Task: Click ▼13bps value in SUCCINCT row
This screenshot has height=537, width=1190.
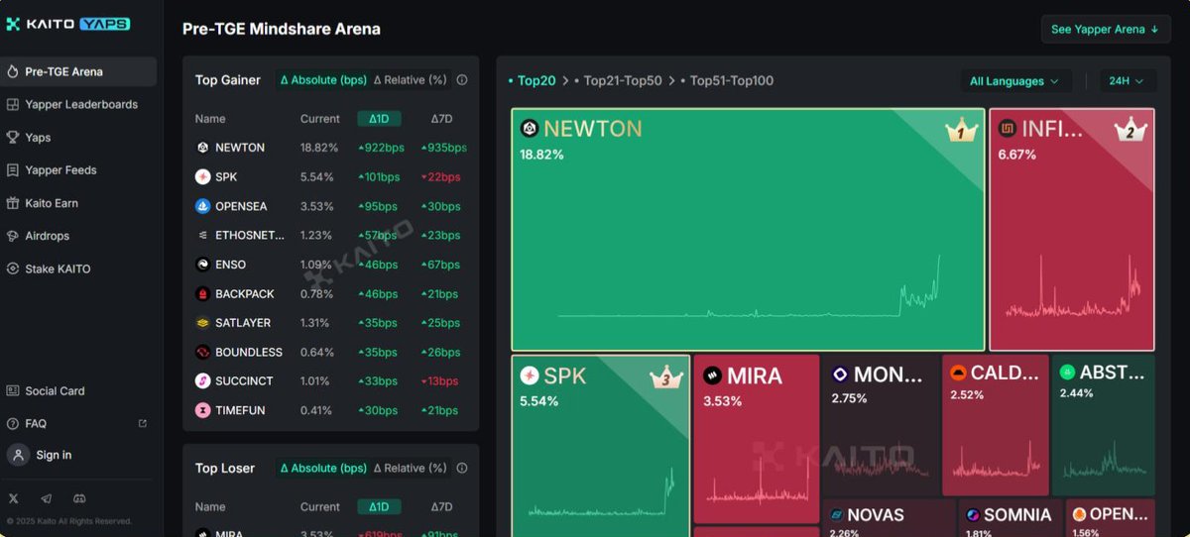Action: (440, 381)
